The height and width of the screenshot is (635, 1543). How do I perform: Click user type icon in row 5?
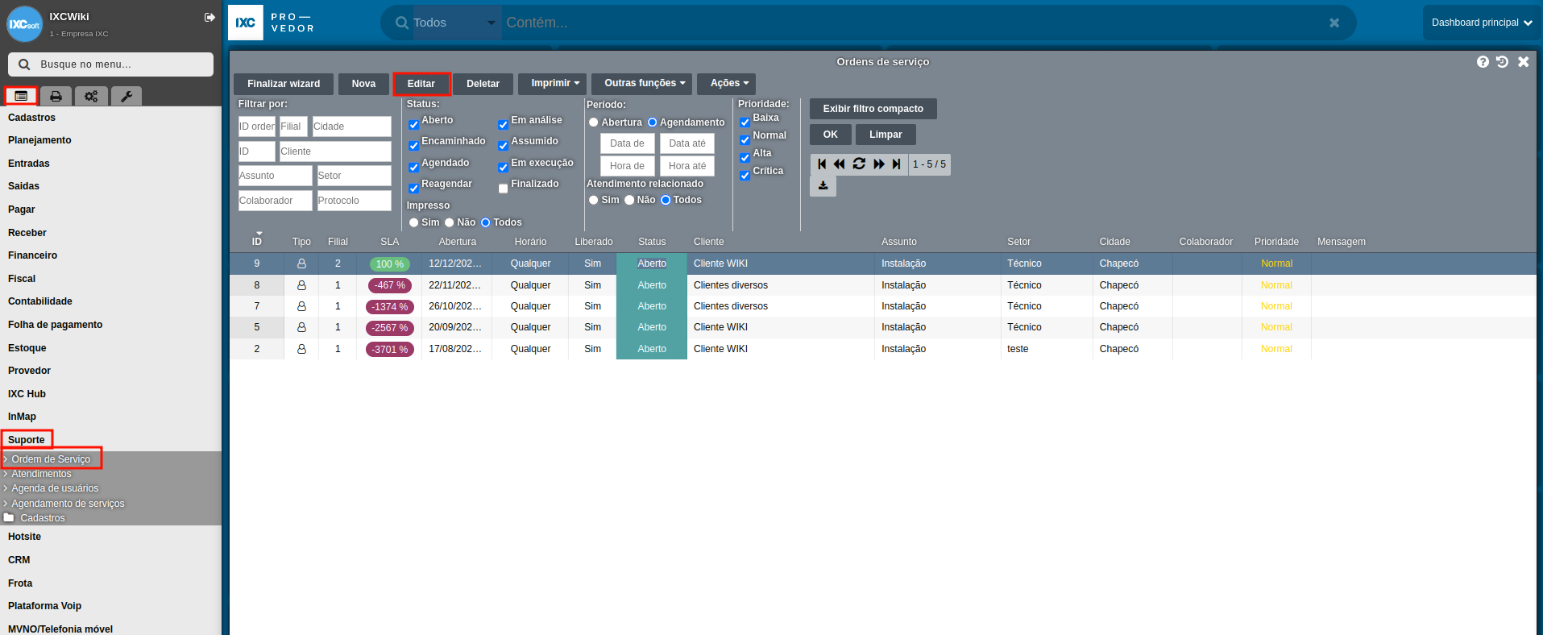(301, 327)
